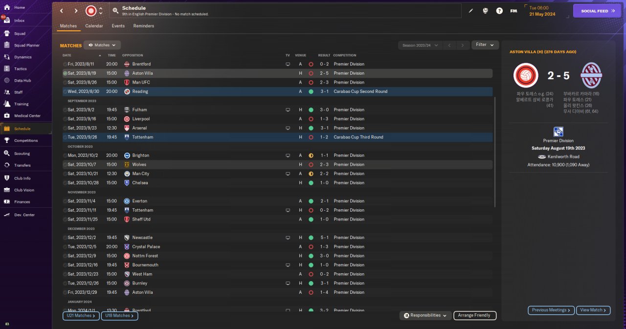626x329 pixels.
Task: Switch to the Reminders tab
Action: [x=144, y=26]
